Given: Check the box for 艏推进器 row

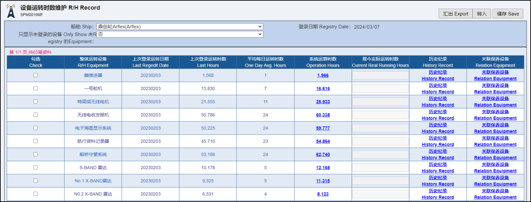Looking at the screenshot, I should (x=36, y=75).
